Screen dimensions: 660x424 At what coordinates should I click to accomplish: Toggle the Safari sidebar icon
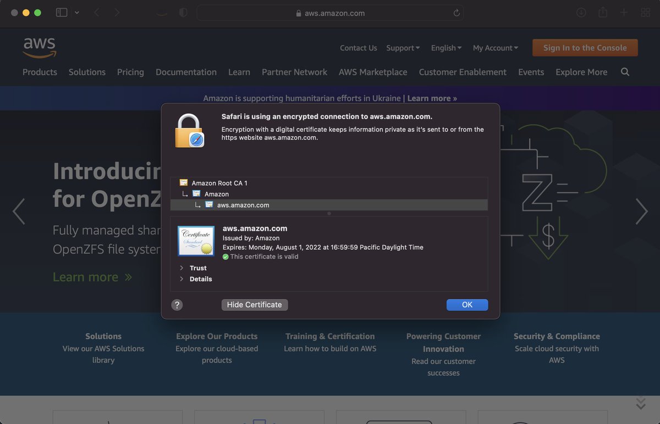(62, 13)
